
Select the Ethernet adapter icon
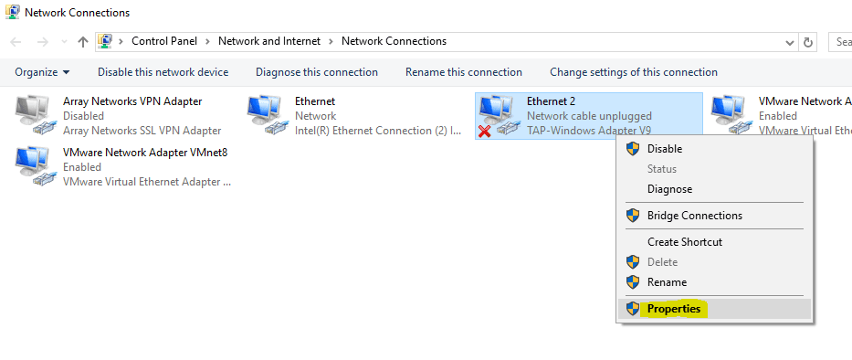[x=268, y=115]
